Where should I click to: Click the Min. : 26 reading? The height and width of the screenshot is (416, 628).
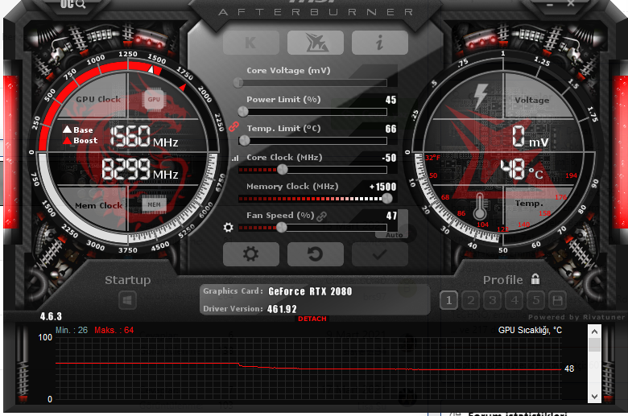click(72, 331)
